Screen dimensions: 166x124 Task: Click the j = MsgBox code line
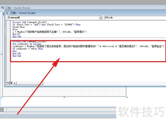pos(49,32)
